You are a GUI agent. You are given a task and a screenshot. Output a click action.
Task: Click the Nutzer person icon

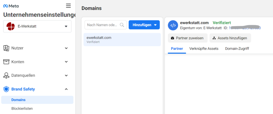[6, 48]
